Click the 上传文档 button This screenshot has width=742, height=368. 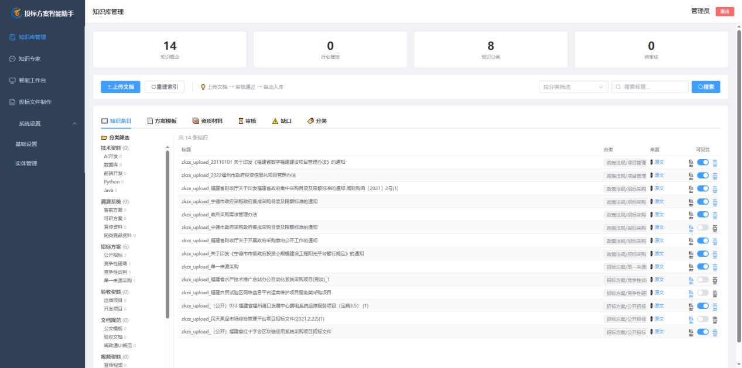[120, 87]
